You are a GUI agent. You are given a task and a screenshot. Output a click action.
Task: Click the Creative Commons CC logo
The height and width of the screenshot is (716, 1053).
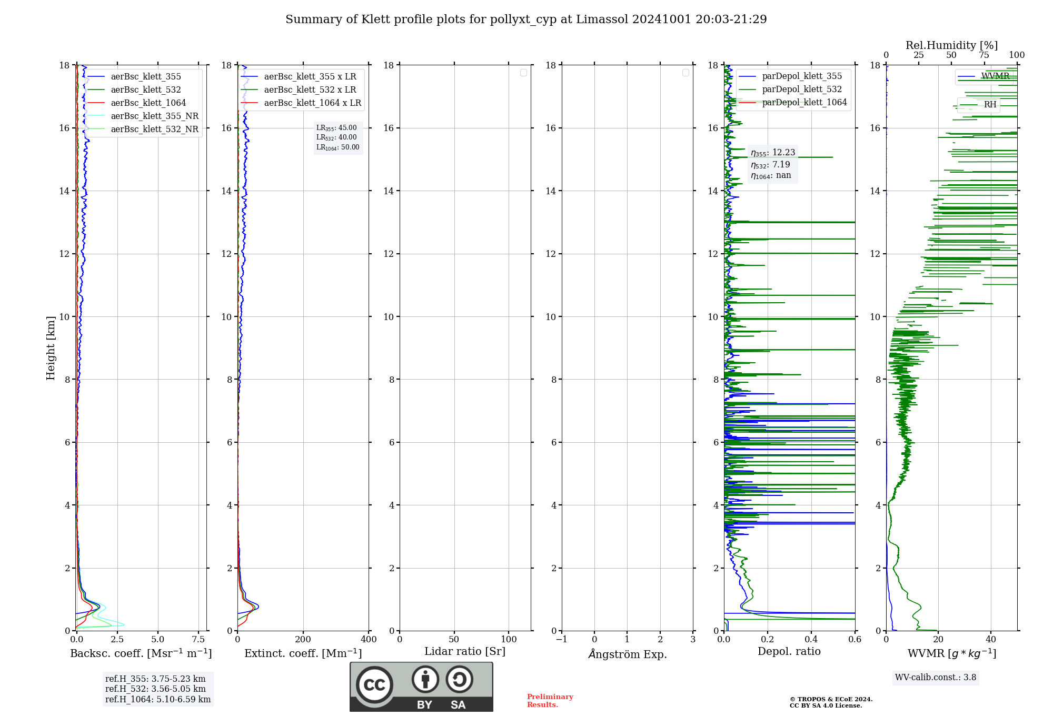374,684
